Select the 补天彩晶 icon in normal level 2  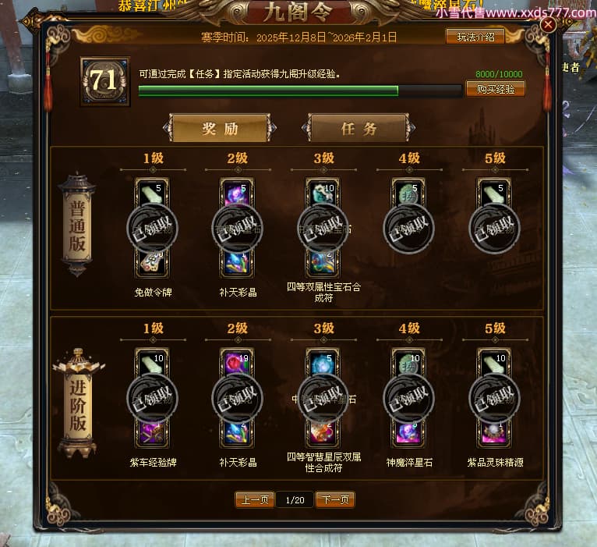tap(237, 264)
